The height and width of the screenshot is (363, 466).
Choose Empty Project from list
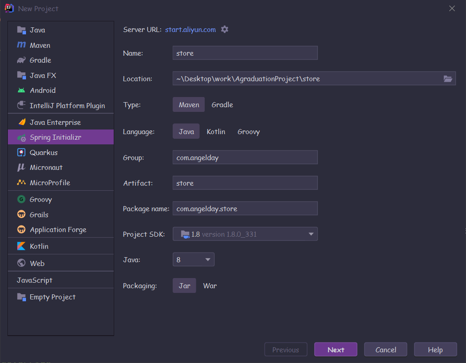pos(52,297)
